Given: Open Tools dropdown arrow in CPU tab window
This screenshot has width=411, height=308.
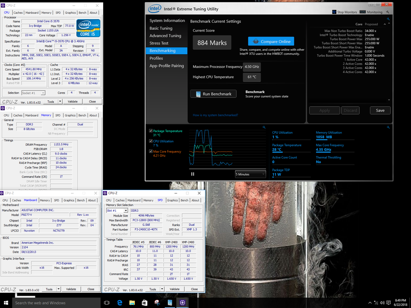Looking at the screenshot, I should tap(60, 101).
